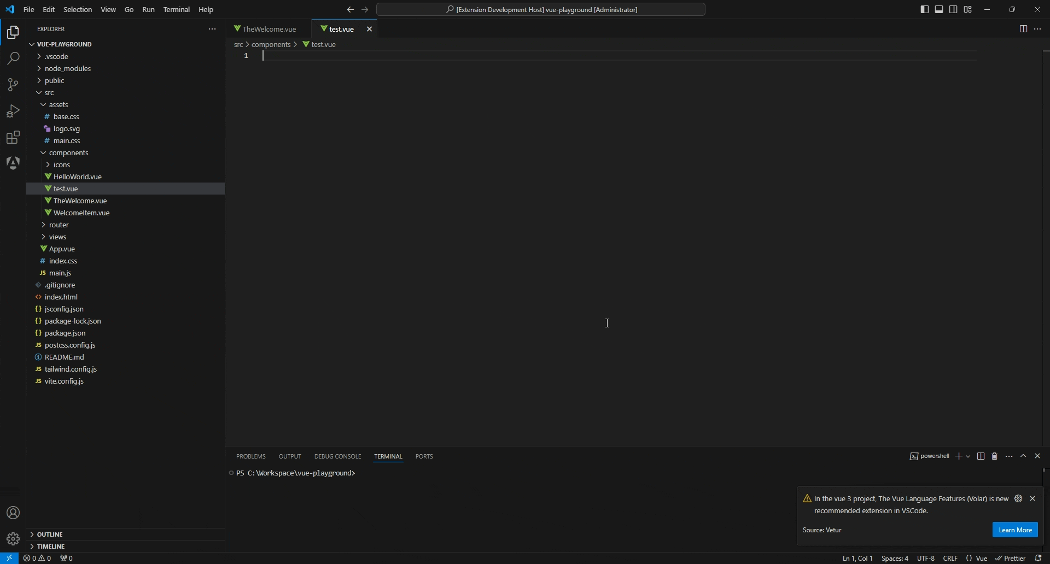Switch to the PROBLEMS panel tab

point(251,456)
